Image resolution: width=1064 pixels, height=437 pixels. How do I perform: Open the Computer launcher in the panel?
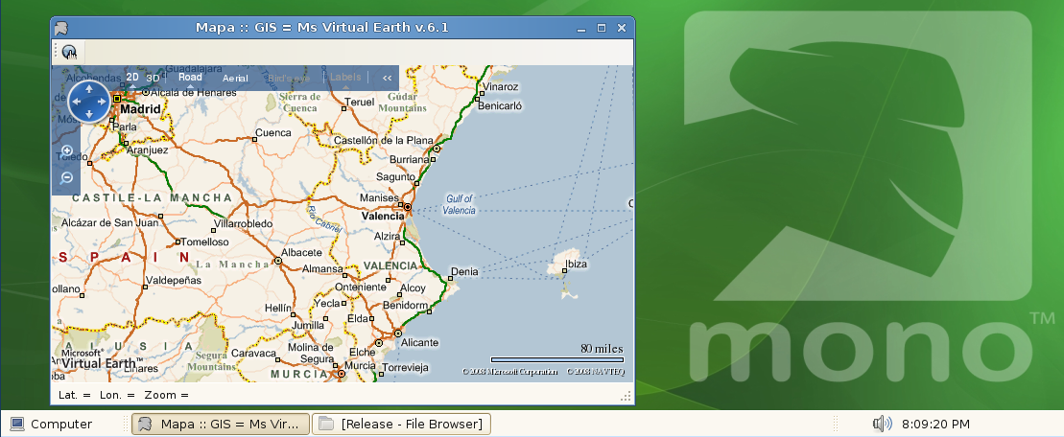pos(52,425)
